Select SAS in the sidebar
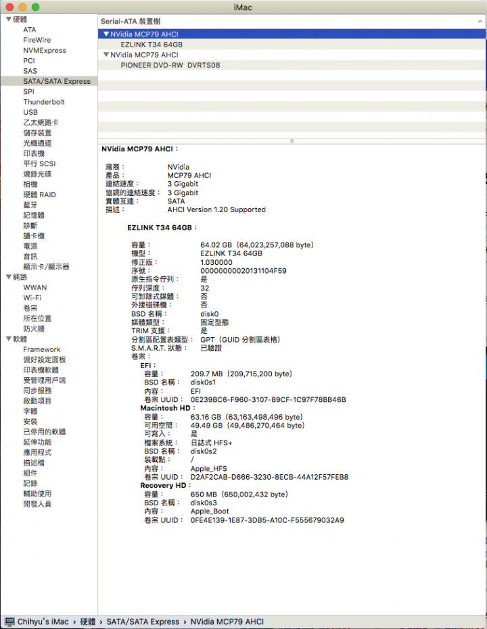The height and width of the screenshot is (629, 487). coord(30,71)
